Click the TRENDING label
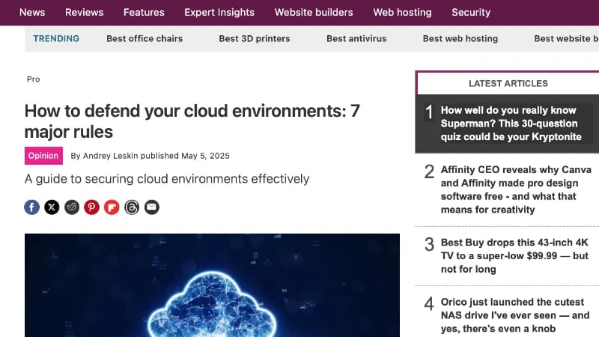Viewport: 599px width, 337px height. click(x=56, y=39)
